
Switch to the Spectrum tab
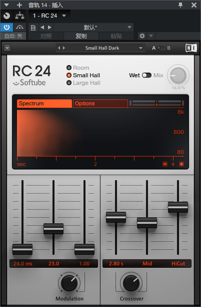[x=44, y=103]
